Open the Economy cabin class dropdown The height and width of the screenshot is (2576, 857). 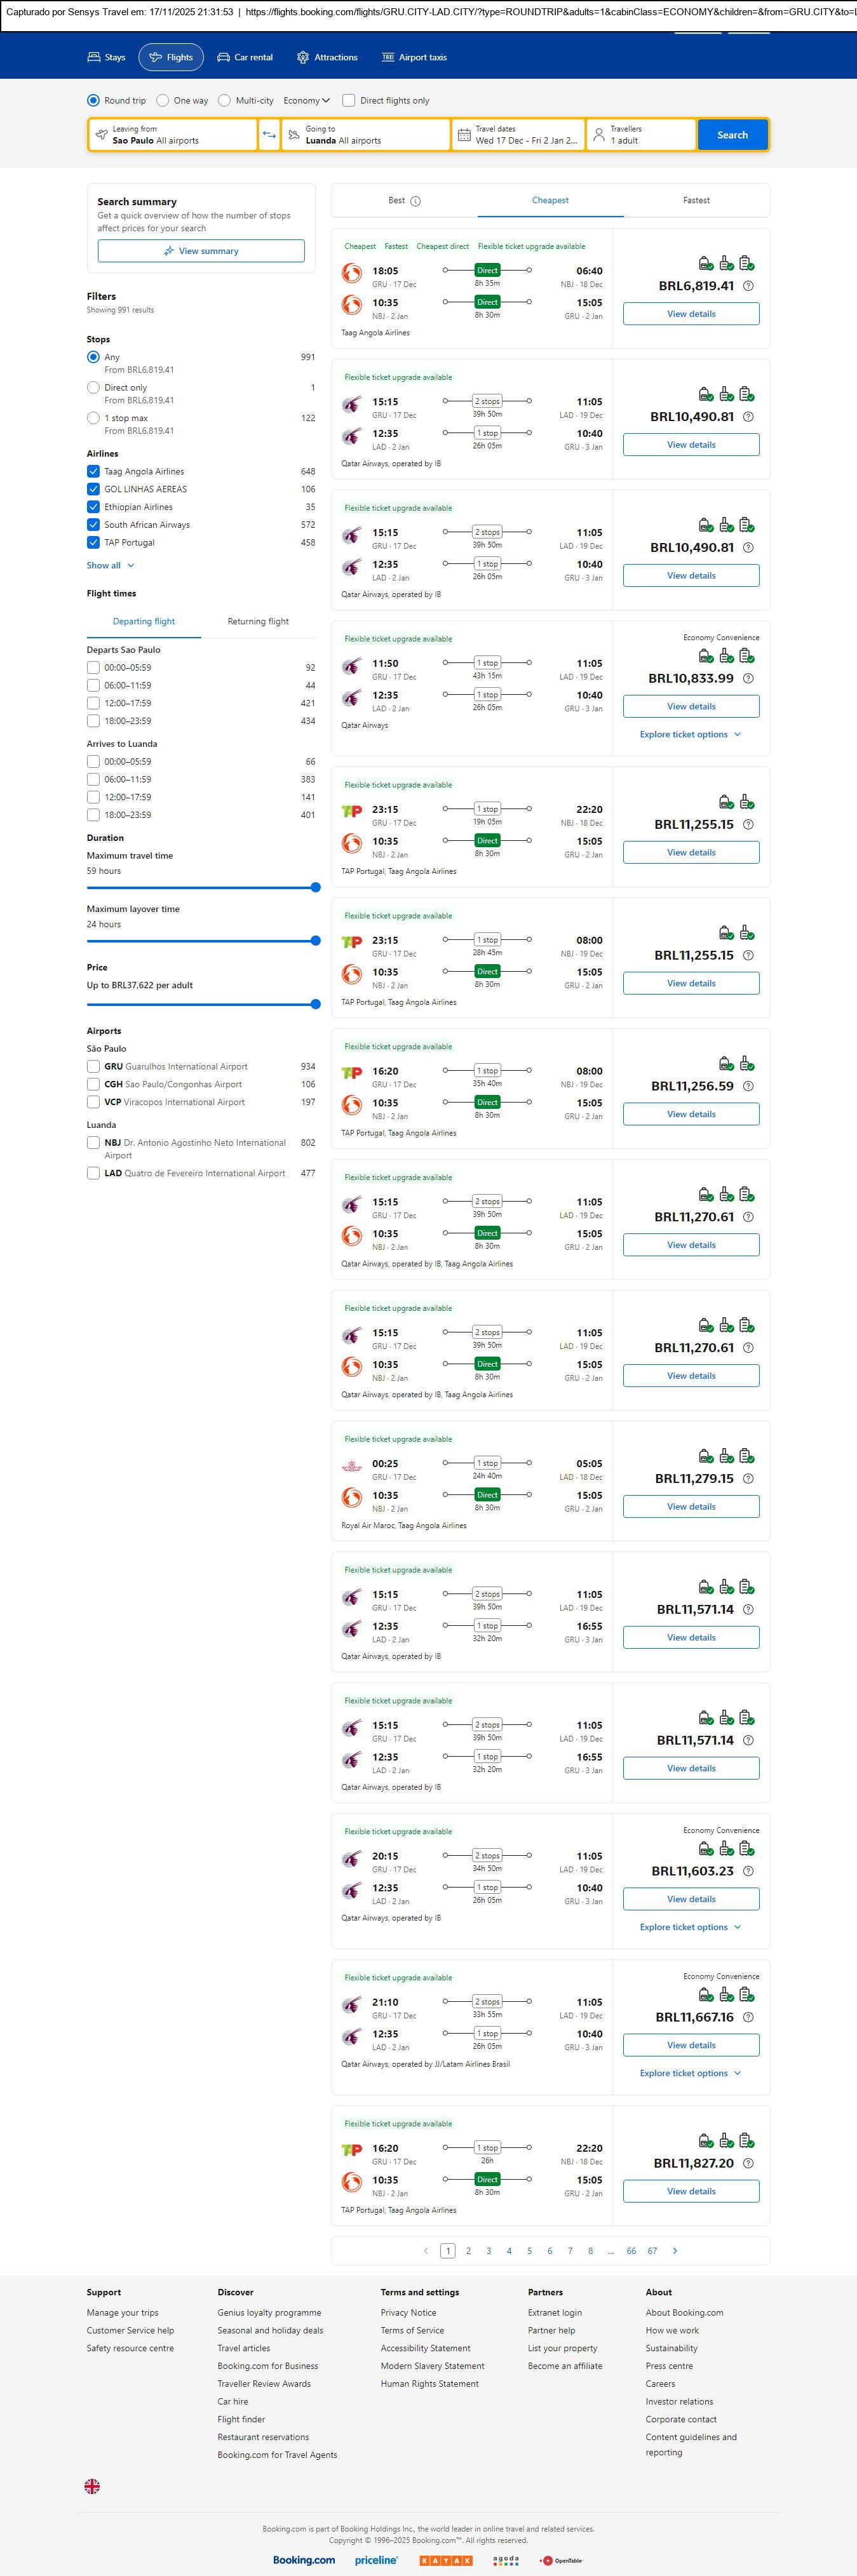pyautogui.click(x=306, y=101)
